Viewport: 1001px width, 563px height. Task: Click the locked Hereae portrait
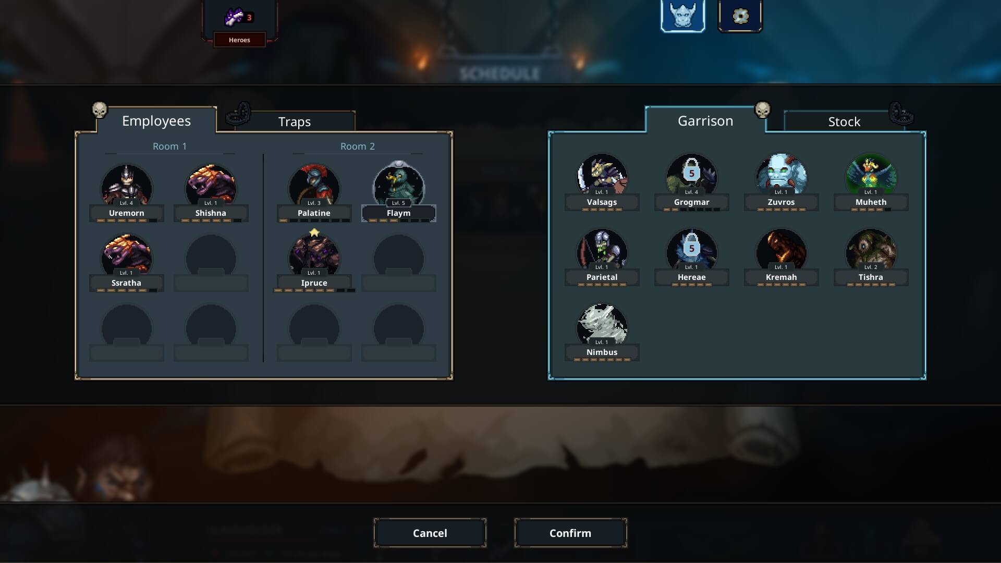(692, 251)
